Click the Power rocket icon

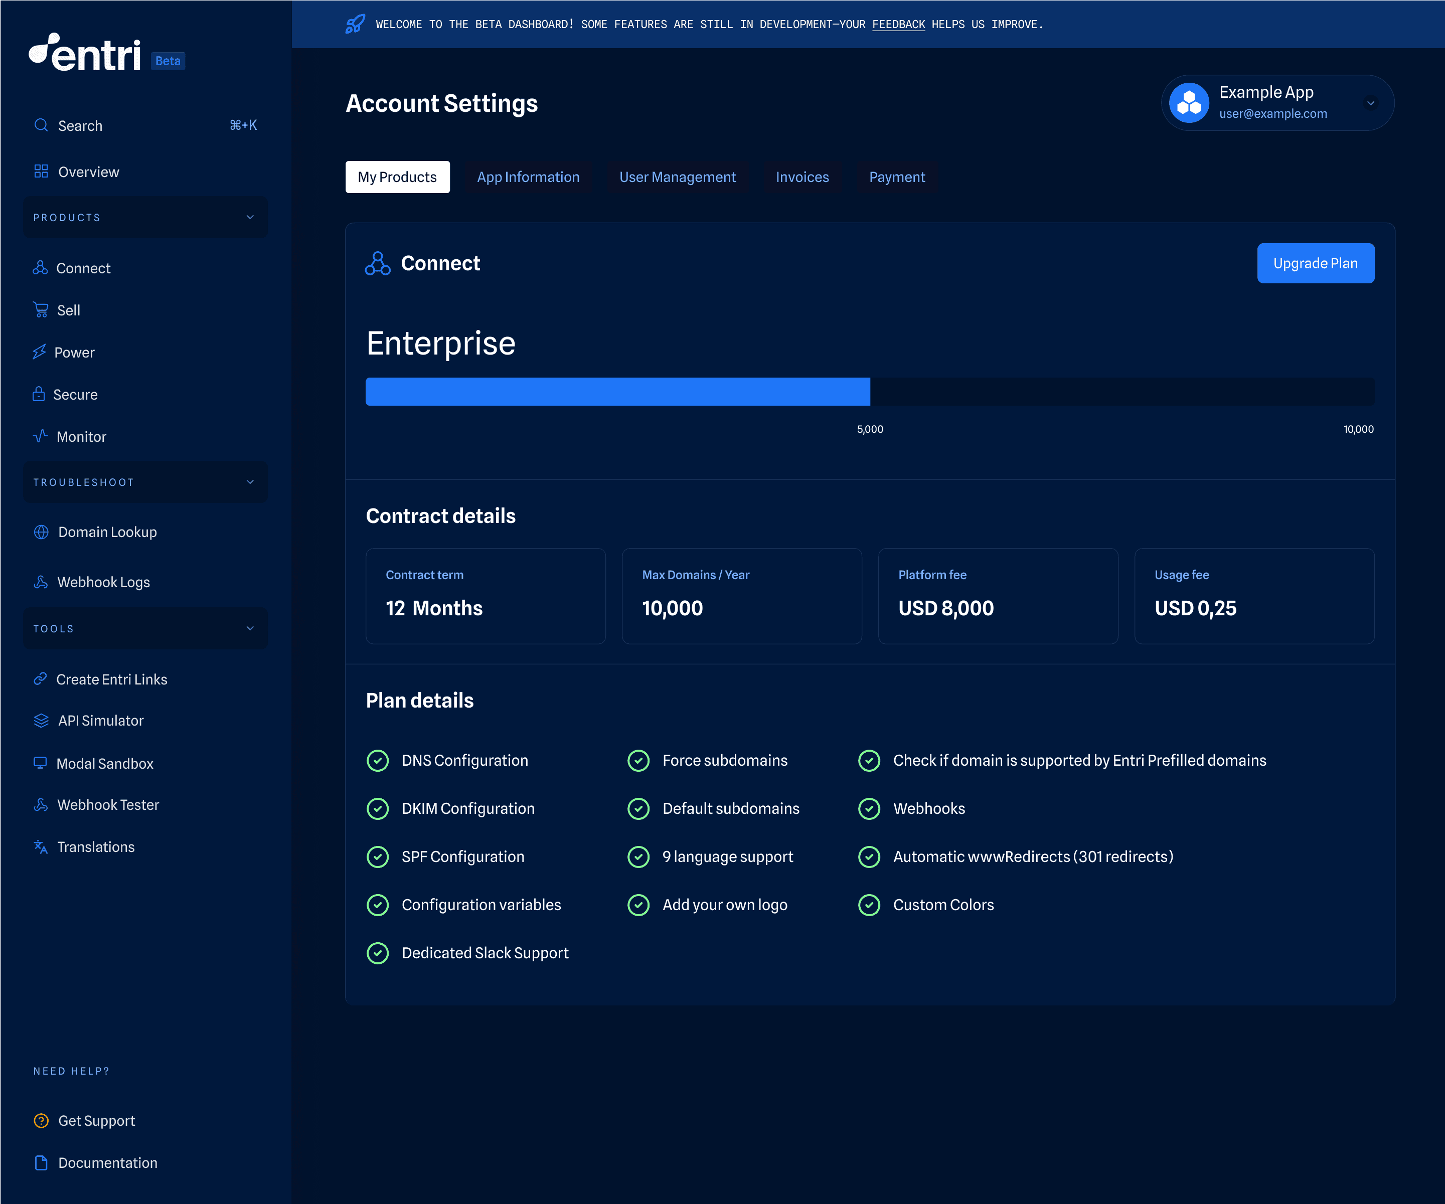pyautogui.click(x=39, y=352)
